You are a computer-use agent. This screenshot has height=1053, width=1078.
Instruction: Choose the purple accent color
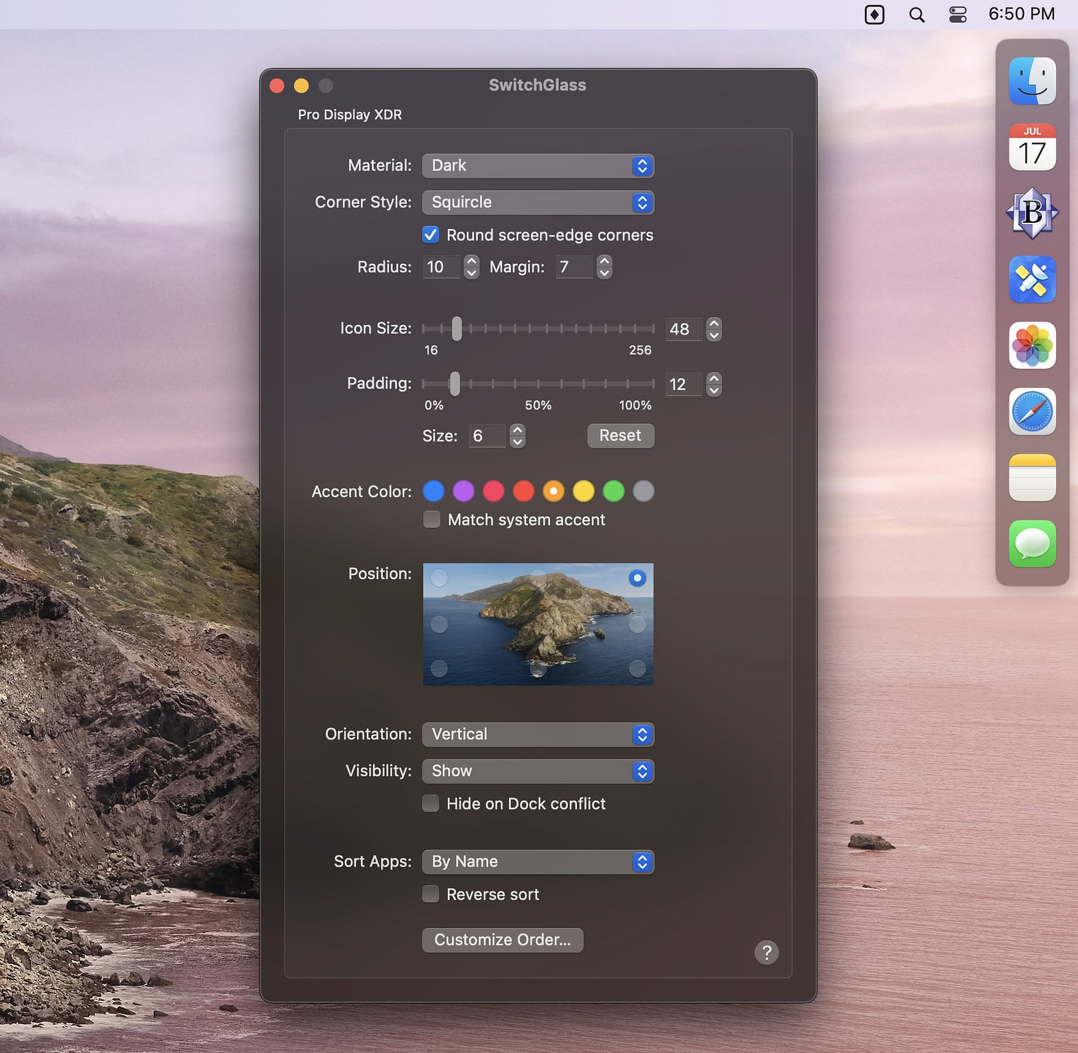point(464,491)
